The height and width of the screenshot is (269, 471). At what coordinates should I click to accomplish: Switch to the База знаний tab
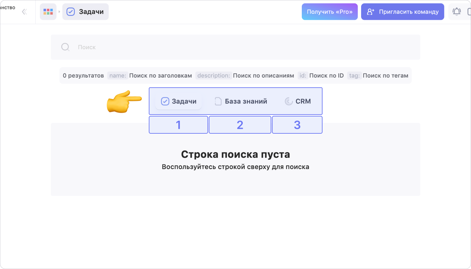(x=241, y=102)
